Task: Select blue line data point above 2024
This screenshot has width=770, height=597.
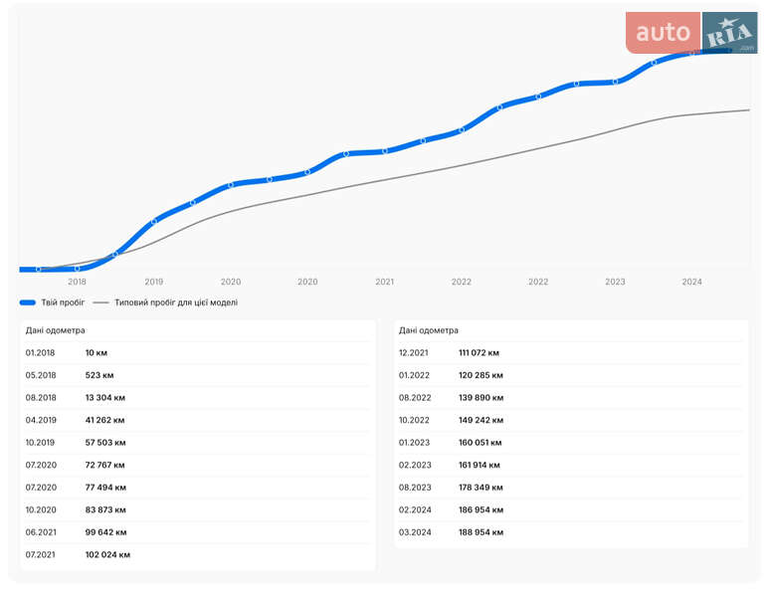Action: tap(692, 53)
